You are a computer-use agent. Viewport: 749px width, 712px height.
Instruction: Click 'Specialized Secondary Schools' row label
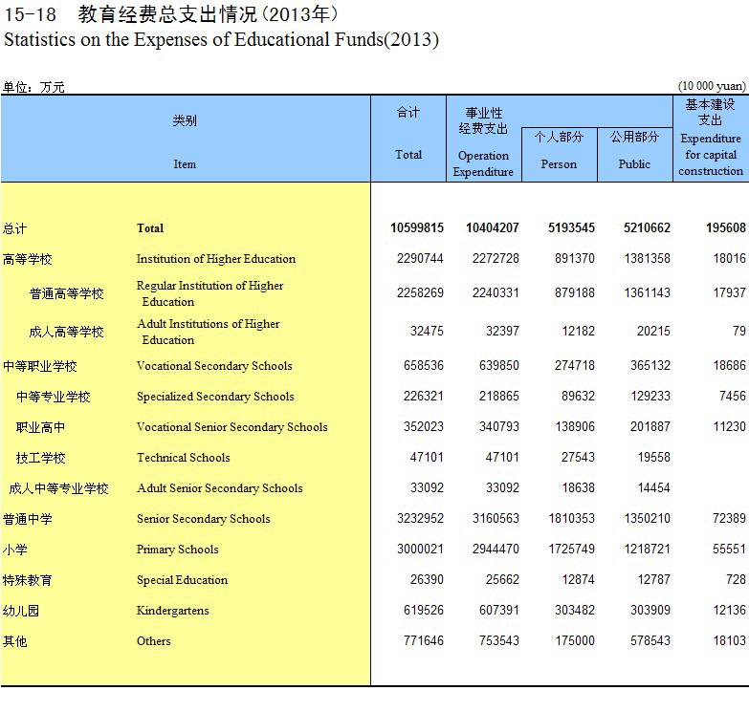215,396
